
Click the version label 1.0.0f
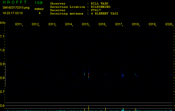tap(39, 3)
